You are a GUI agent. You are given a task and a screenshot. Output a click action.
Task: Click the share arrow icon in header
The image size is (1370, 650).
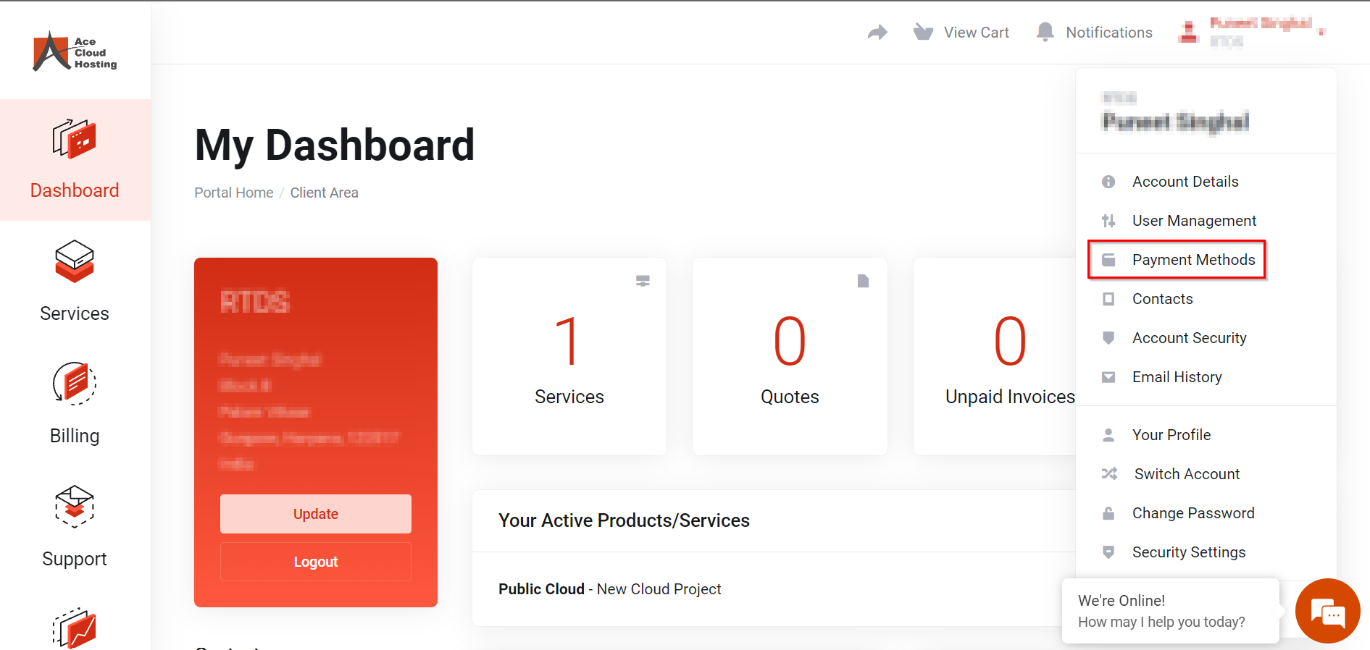point(877,33)
